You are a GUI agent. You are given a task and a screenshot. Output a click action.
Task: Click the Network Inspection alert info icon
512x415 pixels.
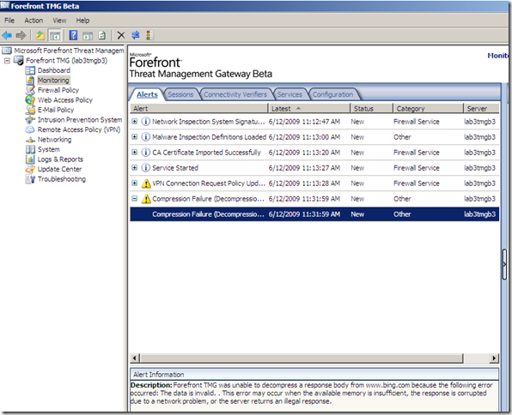[146, 122]
